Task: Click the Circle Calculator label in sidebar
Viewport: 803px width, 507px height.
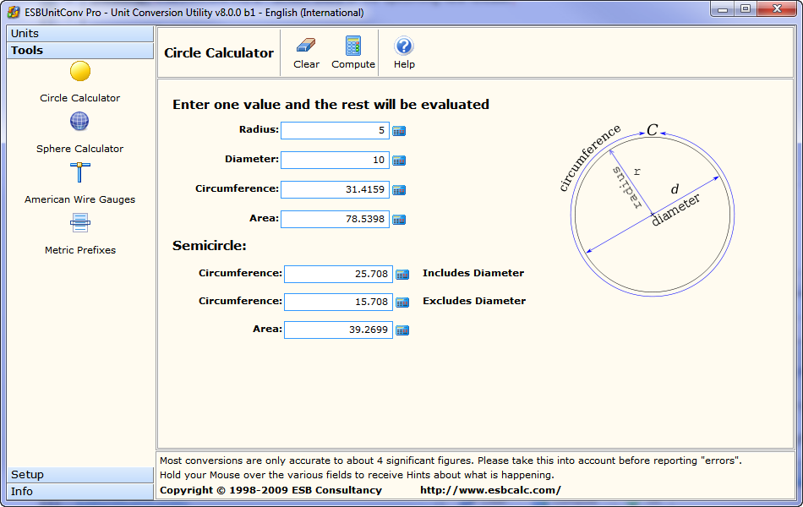Action: [80, 98]
